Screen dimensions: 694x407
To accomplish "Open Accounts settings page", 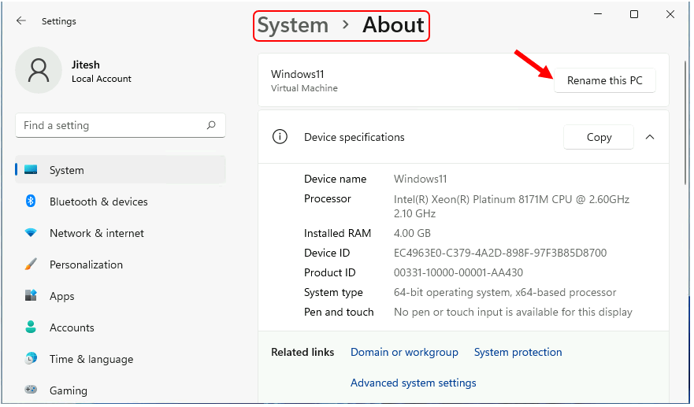I will (121, 327).
